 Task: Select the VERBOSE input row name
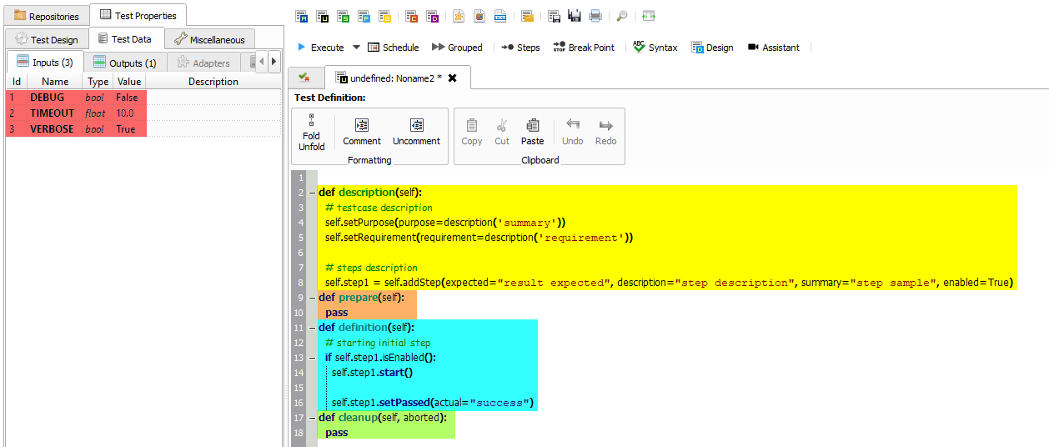53,129
